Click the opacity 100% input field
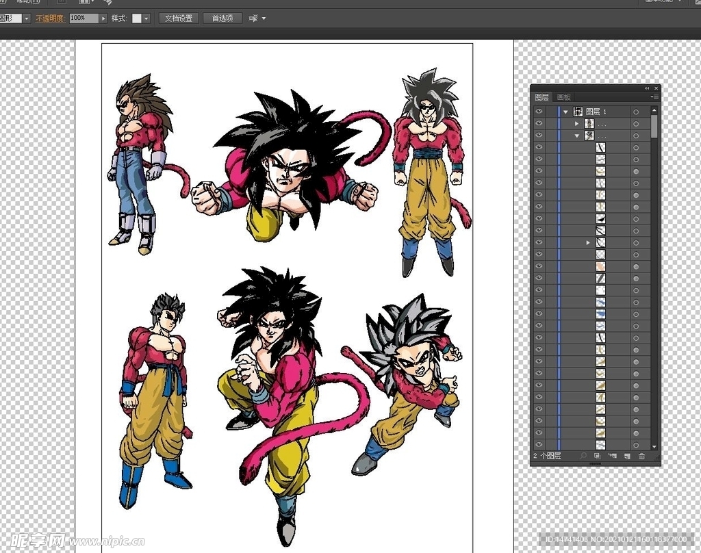 click(84, 18)
